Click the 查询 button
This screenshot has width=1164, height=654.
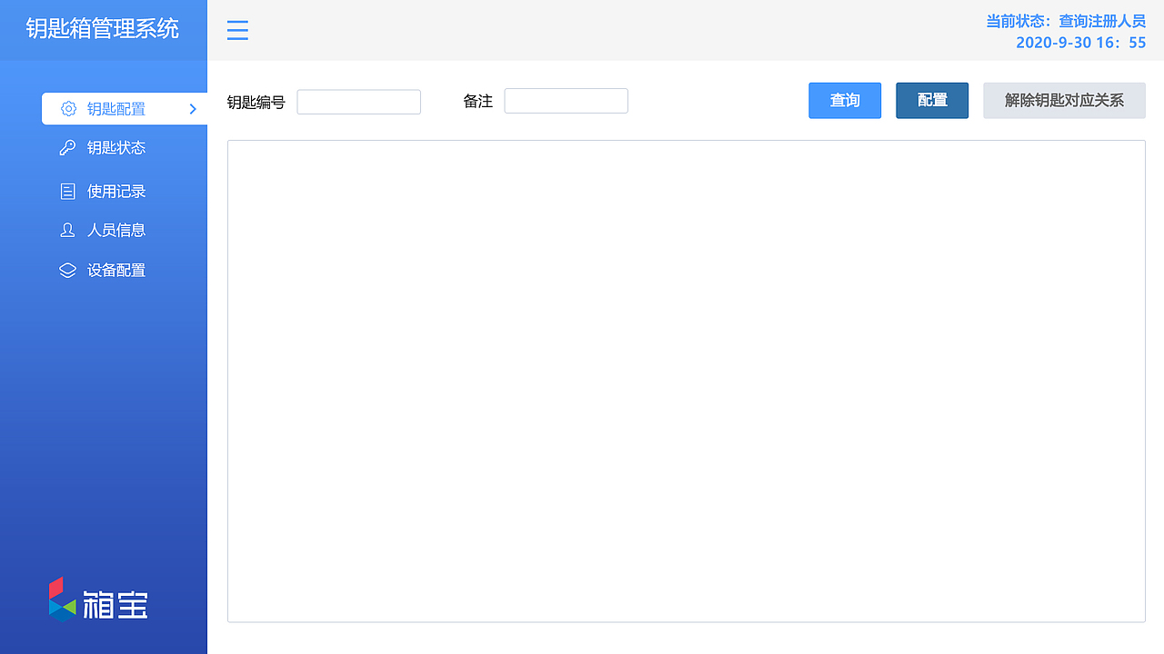[x=844, y=100]
